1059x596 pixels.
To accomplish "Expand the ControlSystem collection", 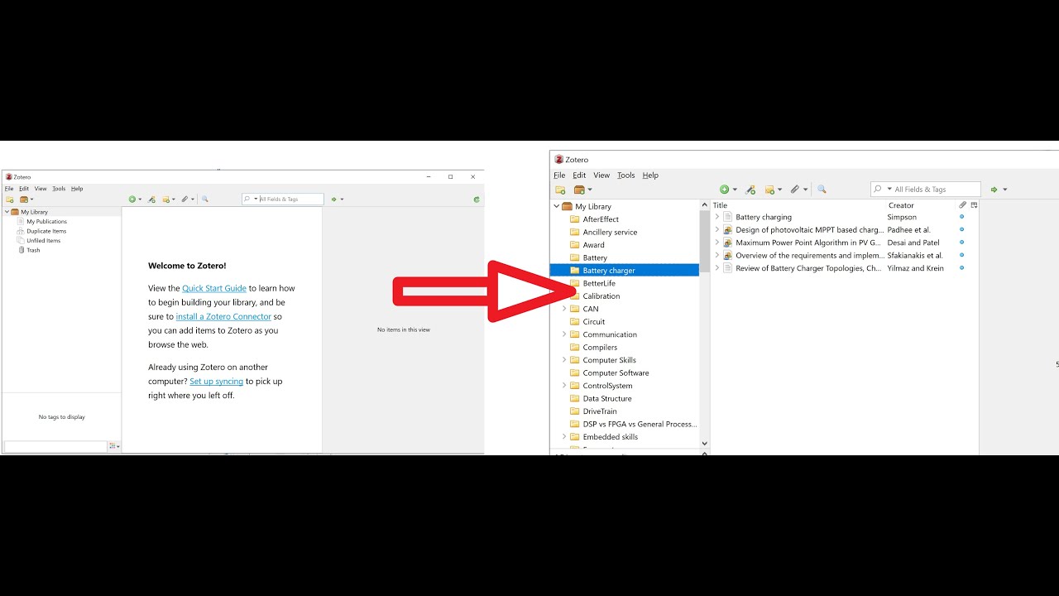I will tap(564, 386).
